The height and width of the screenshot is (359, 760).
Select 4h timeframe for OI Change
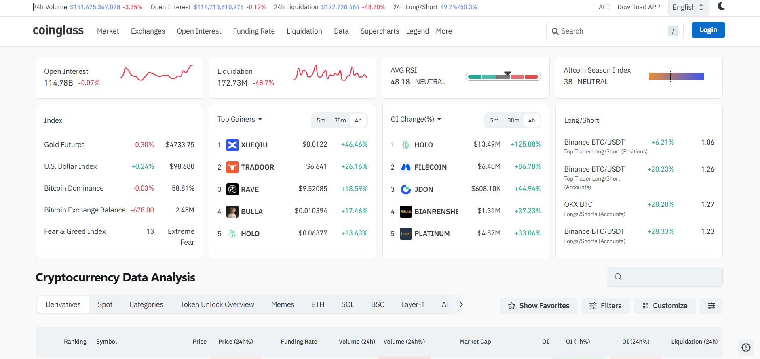(532, 120)
